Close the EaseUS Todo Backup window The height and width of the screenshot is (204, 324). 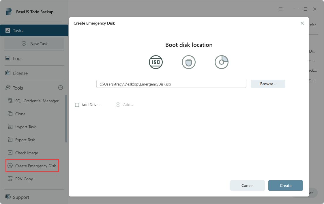point(315,9)
